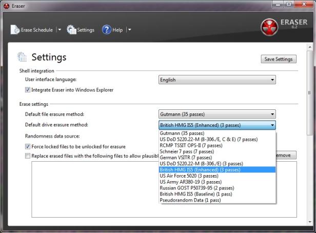This screenshot has height=233, width=316.
Task: Click the Settings page header icon
Action: [x=22, y=57]
